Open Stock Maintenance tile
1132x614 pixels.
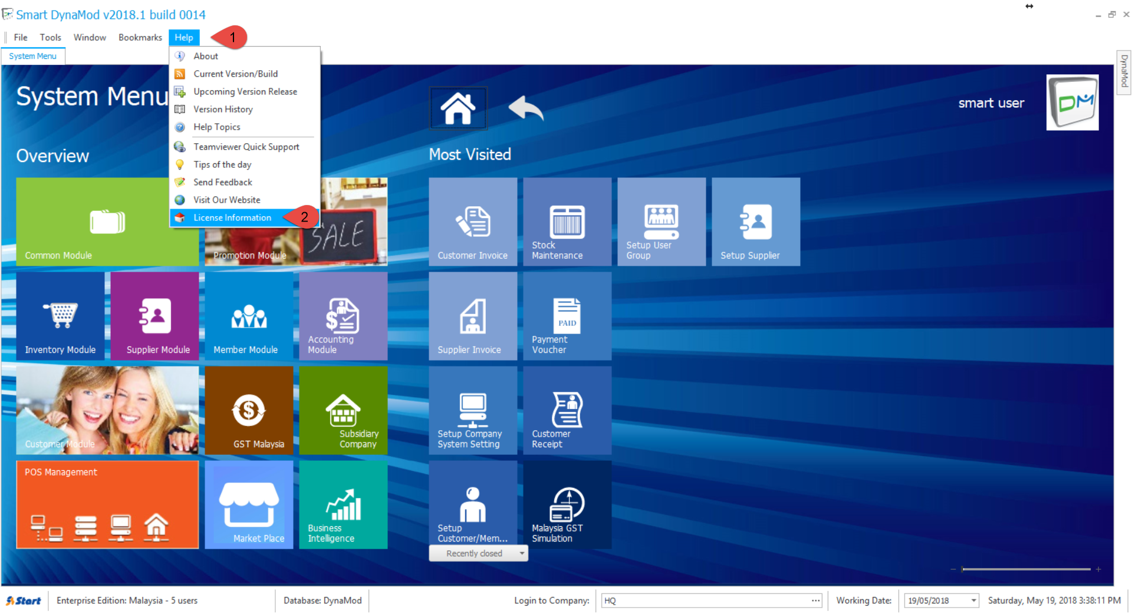point(567,222)
